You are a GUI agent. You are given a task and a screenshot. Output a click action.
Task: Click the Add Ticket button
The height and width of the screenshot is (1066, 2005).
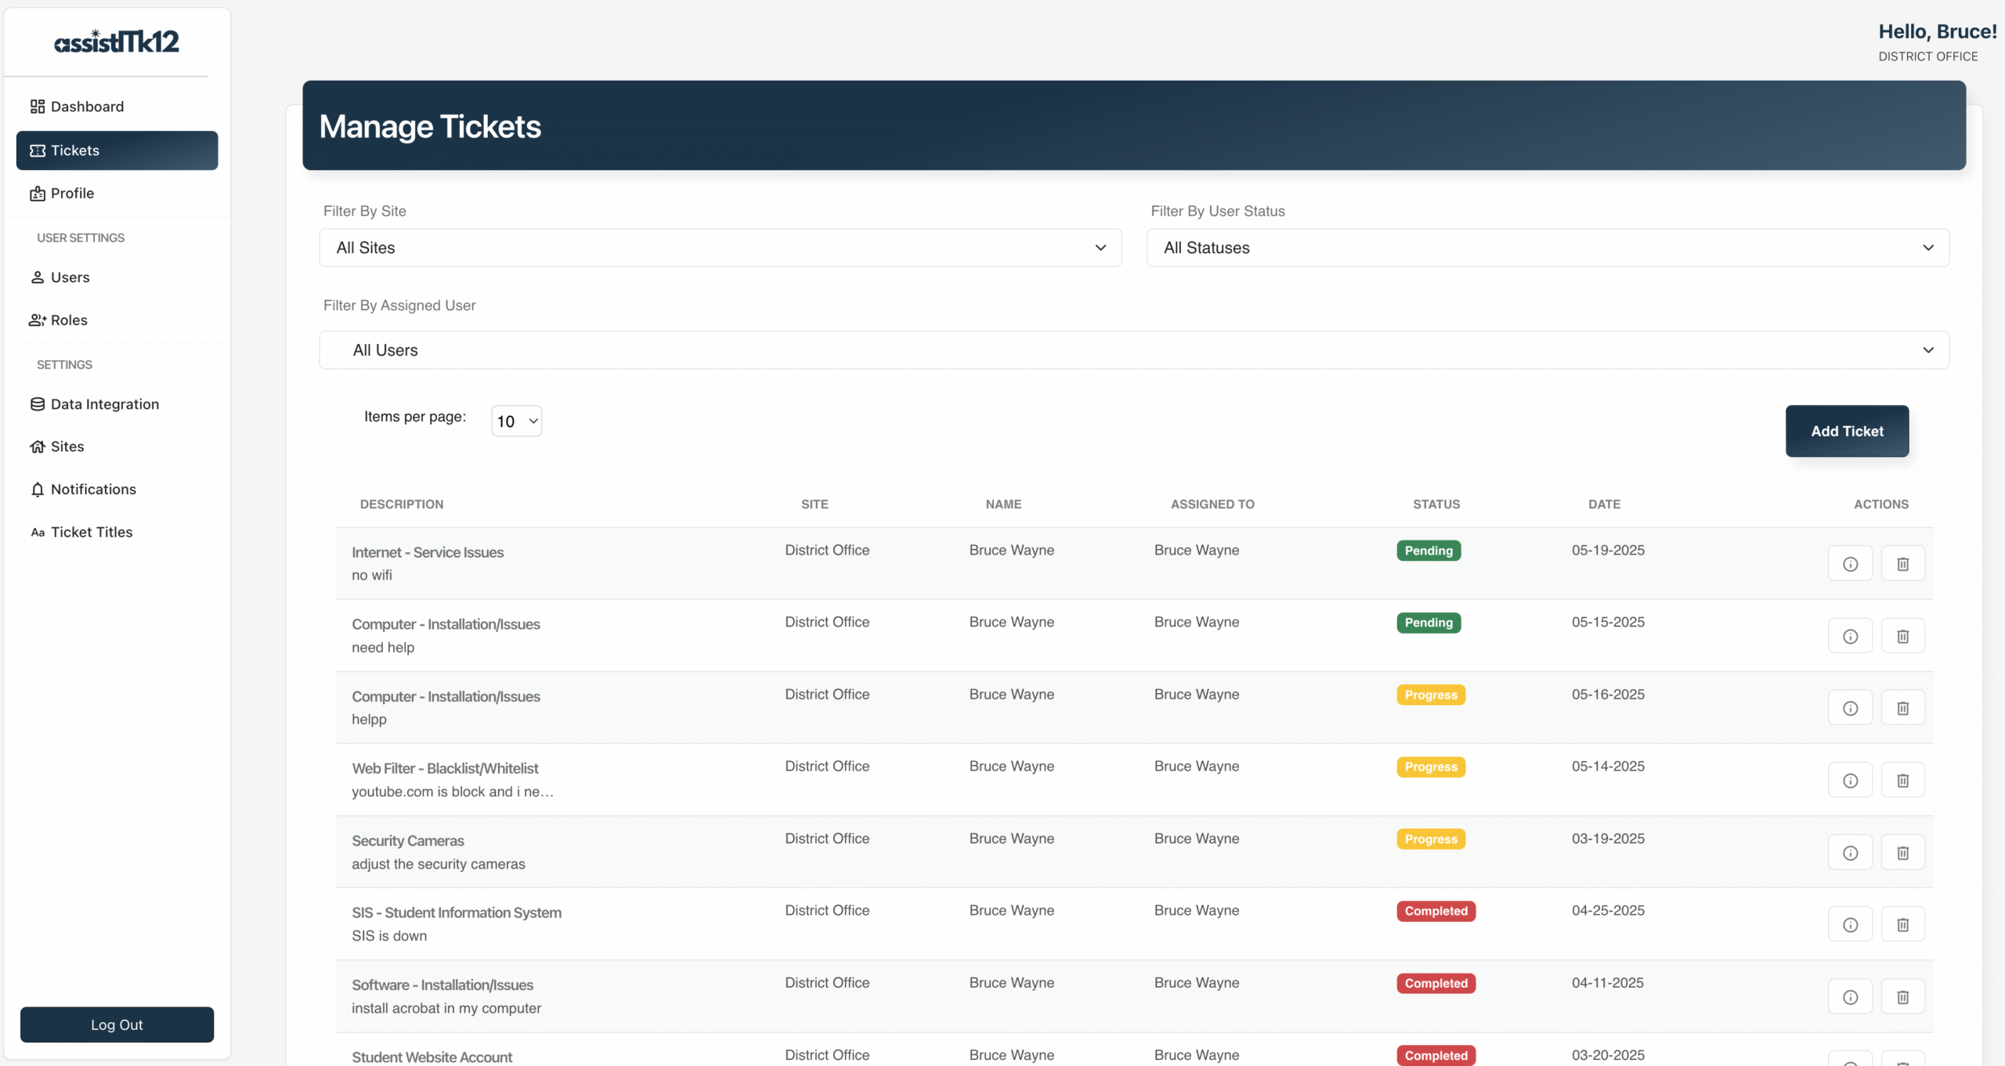(1847, 431)
